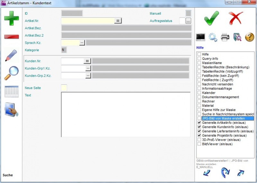This screenshot has width=257, height=183.
Task: Cancel with the red X icon
Action: click(x=236, y=18)
